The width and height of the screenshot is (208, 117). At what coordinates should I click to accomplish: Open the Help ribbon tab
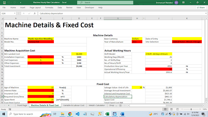pyautogui.click(x=100, y=8)
